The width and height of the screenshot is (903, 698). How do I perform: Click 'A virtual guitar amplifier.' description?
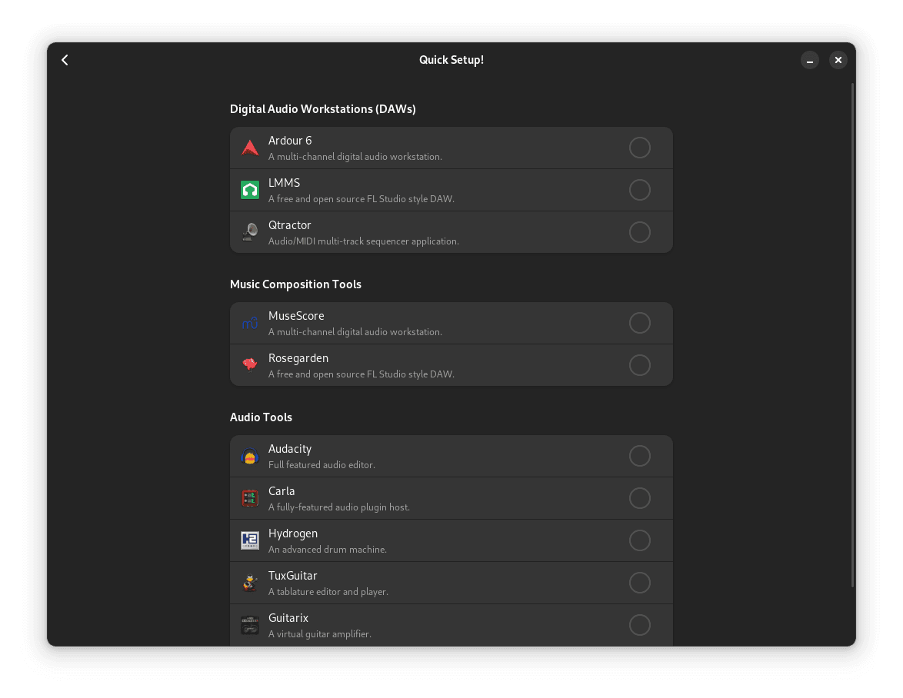coord(320,634)
